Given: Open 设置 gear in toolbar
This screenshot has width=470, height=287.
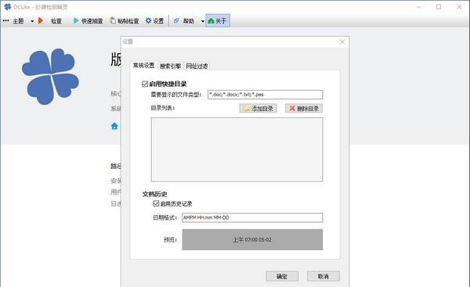Looking at the screenshot, I should (154, 21).
